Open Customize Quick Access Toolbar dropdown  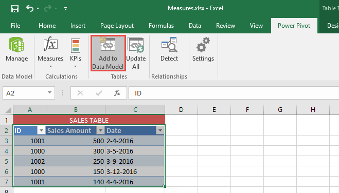coord(65,9)
